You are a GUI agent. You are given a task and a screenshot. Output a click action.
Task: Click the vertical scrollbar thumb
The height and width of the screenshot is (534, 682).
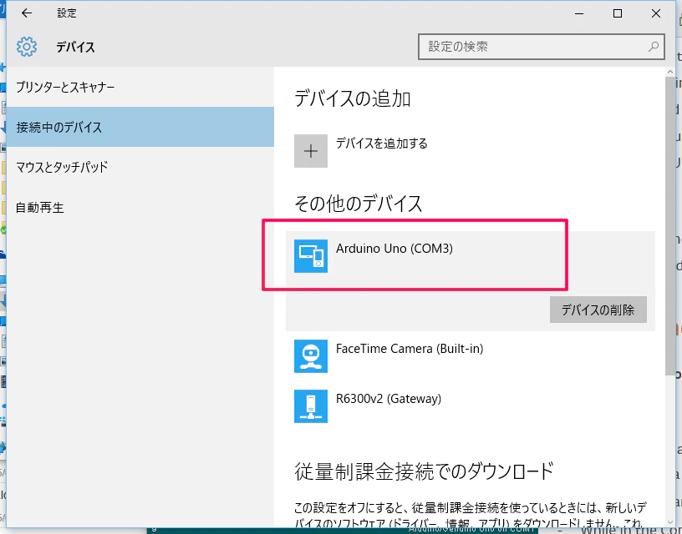pos(669,226)
